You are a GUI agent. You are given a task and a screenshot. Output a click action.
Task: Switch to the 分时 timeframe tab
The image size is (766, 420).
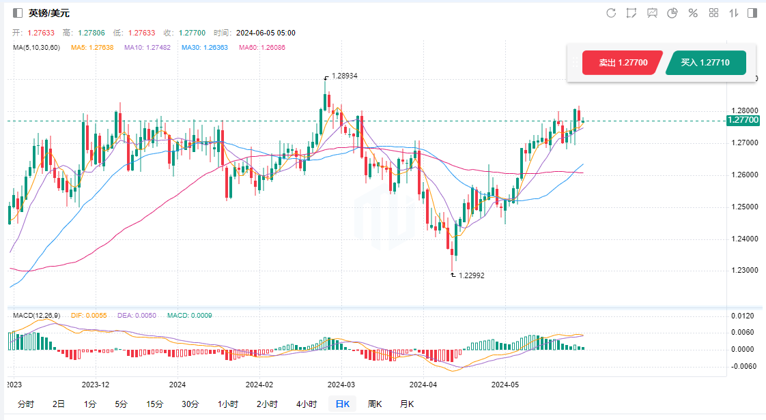pyautogui.click(x=25, y=404)
